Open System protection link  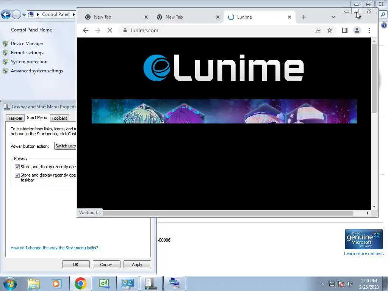point(29,62)
